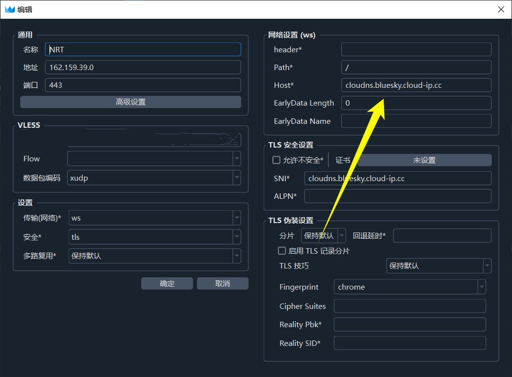The height and width of the screenshot is (377, 512).
Task: Click the 证书 label
Action: 343,160
